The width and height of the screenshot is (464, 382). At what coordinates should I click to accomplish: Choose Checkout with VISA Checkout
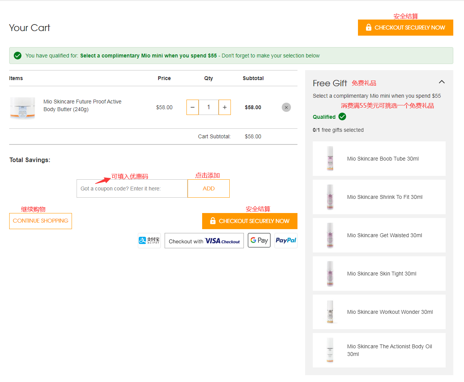[x=204, y=241]
